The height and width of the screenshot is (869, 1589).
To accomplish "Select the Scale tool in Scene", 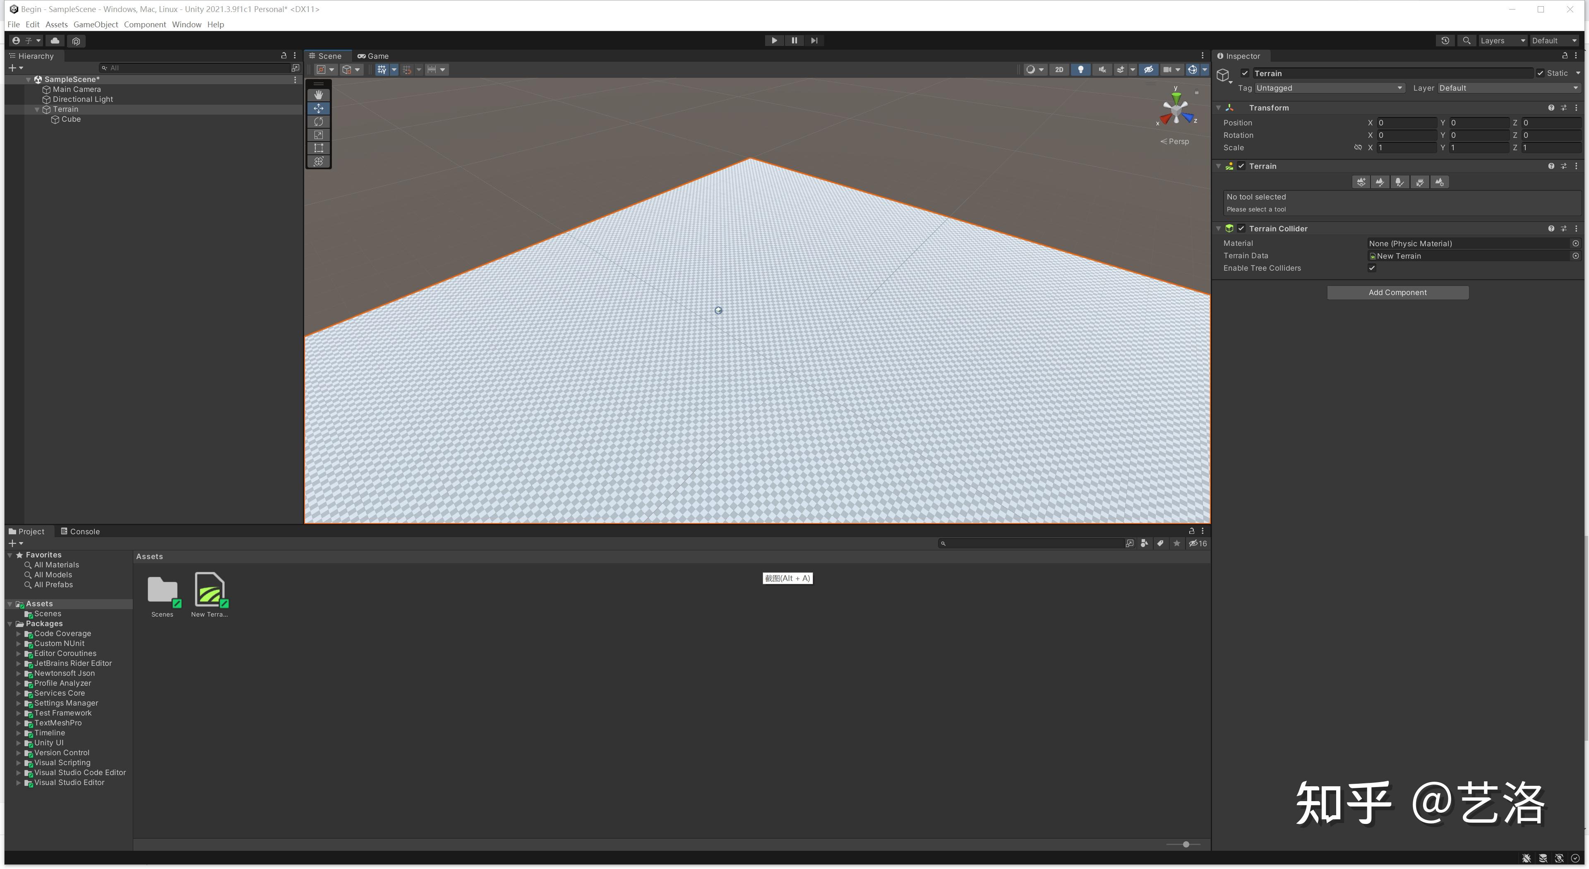I will pos(318,135).
